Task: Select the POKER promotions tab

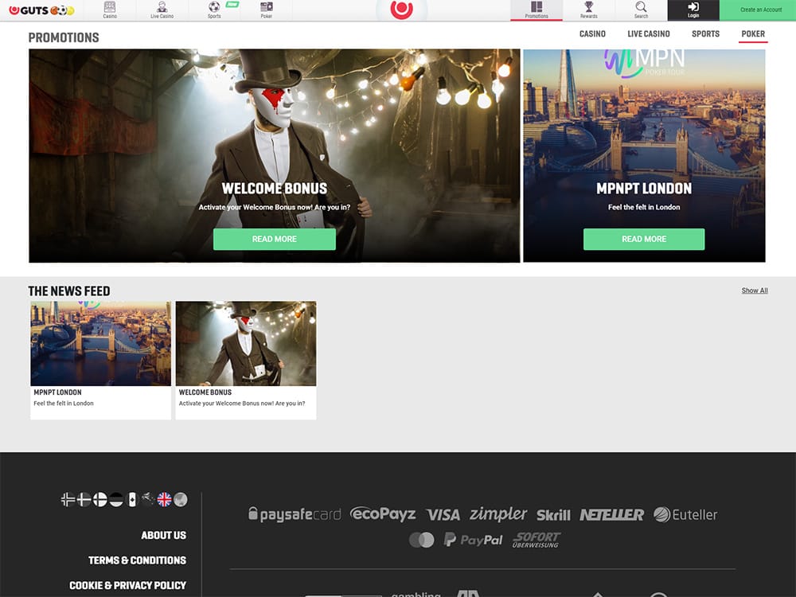Action: 753,34
